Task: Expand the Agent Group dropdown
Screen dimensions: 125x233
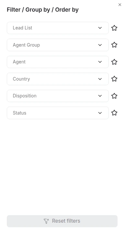Action: click(x=58, y=45)
